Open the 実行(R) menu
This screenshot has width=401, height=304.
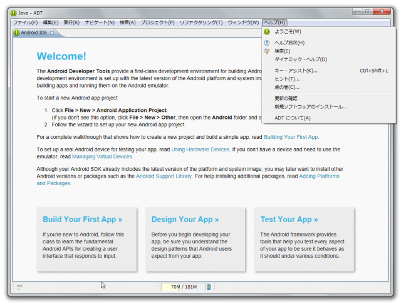tap(71, 23)
